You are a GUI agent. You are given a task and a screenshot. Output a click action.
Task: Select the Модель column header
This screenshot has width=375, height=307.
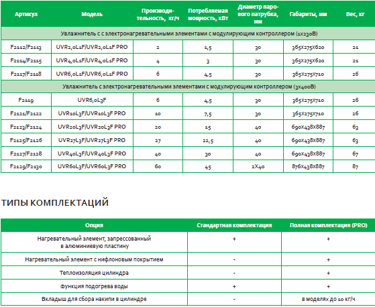(x=92, y=14)
